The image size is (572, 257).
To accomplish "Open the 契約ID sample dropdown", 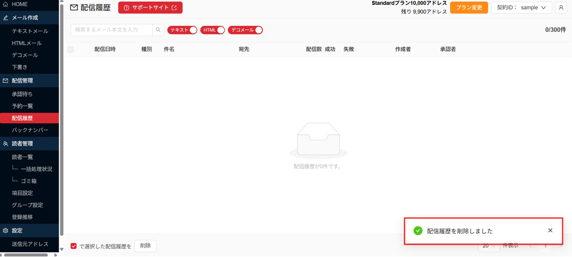I will (x=521, y=8).
